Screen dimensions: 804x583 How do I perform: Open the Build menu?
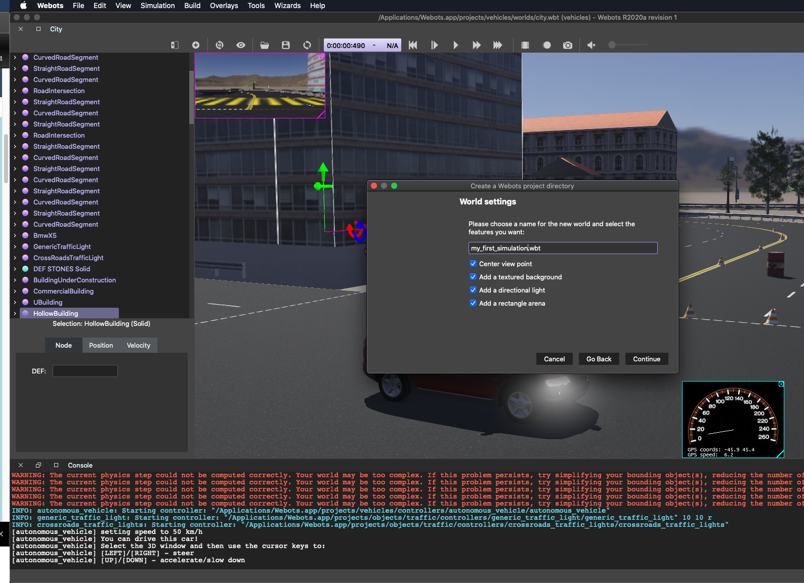tap(192, 6)
